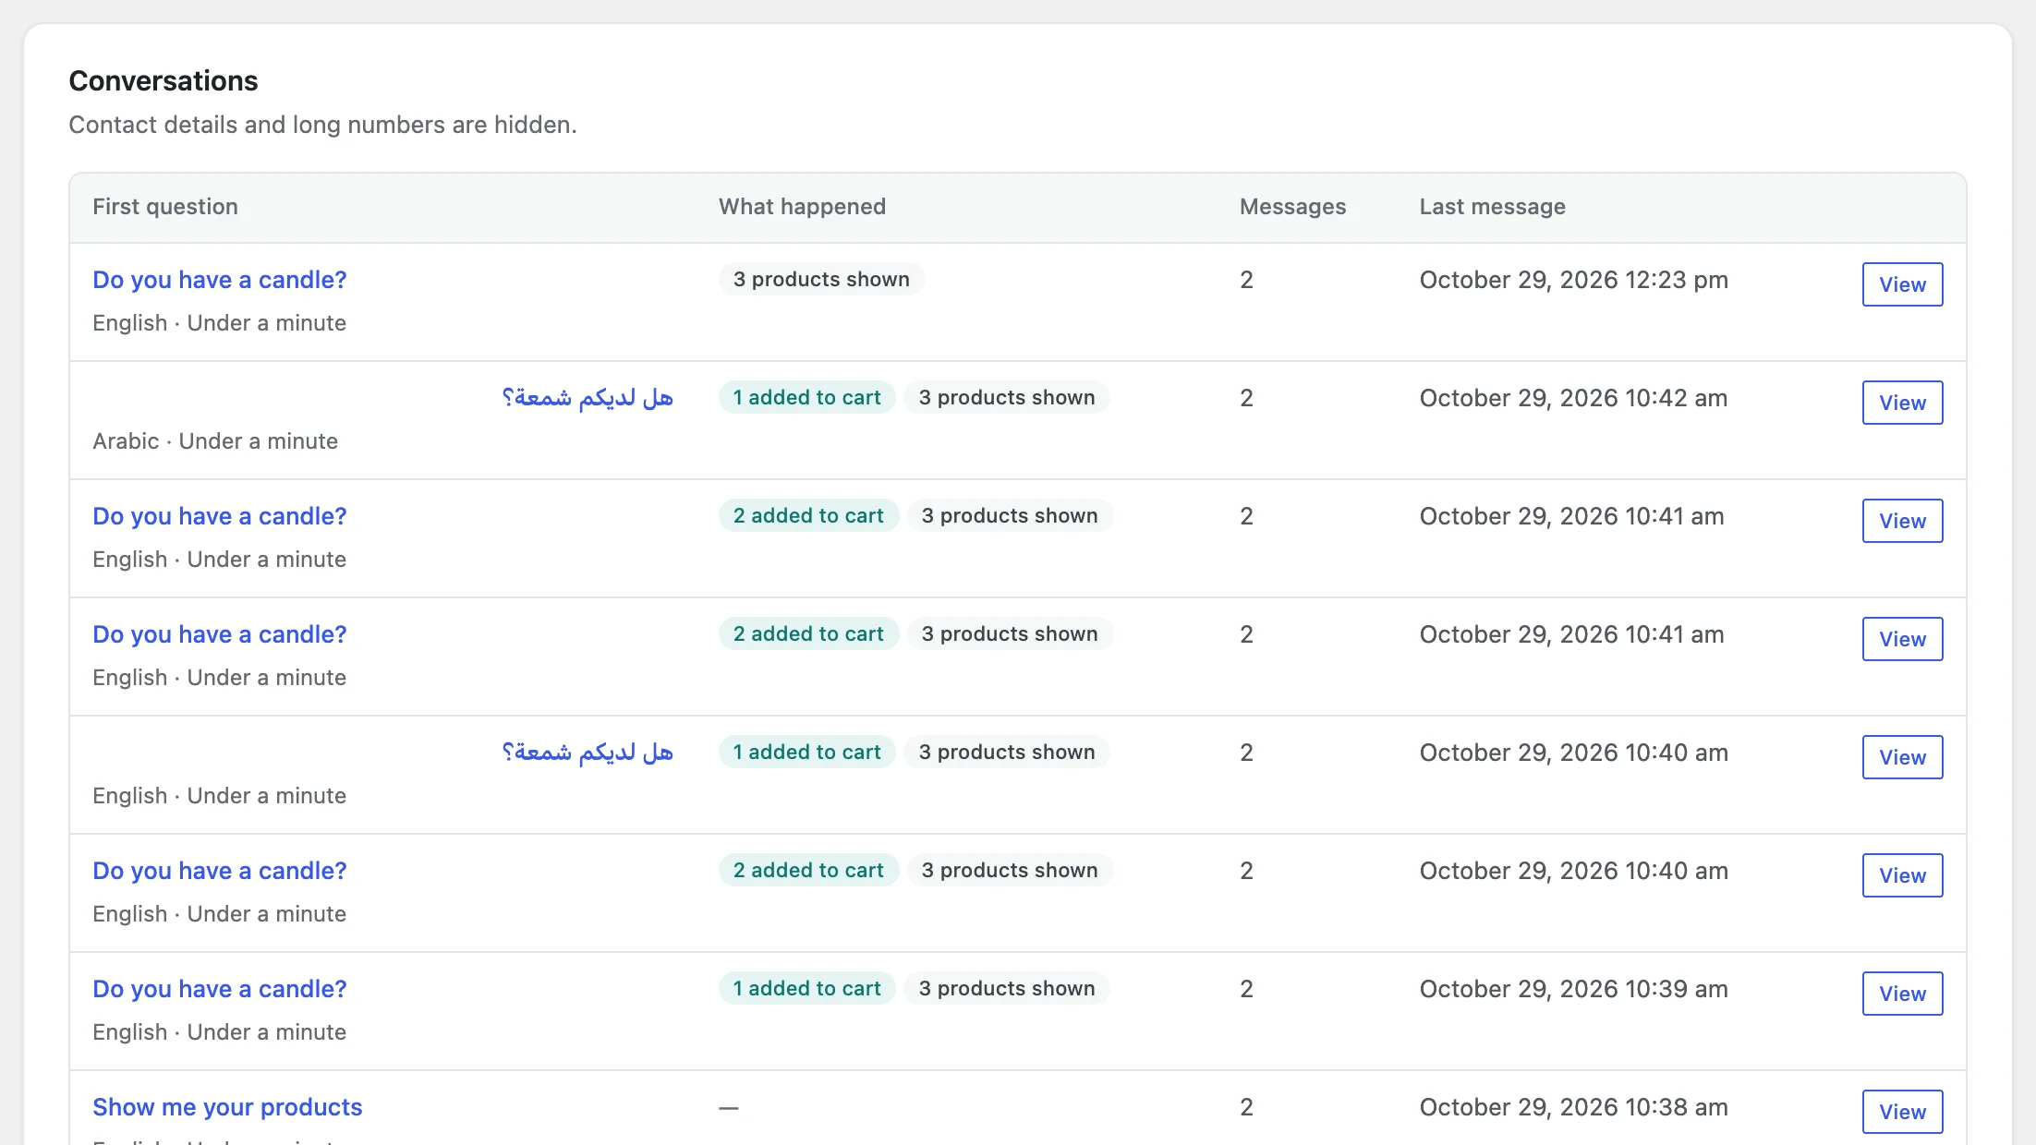Click date 'October 29, 2026 12:23 pm'

(1573, 280)
